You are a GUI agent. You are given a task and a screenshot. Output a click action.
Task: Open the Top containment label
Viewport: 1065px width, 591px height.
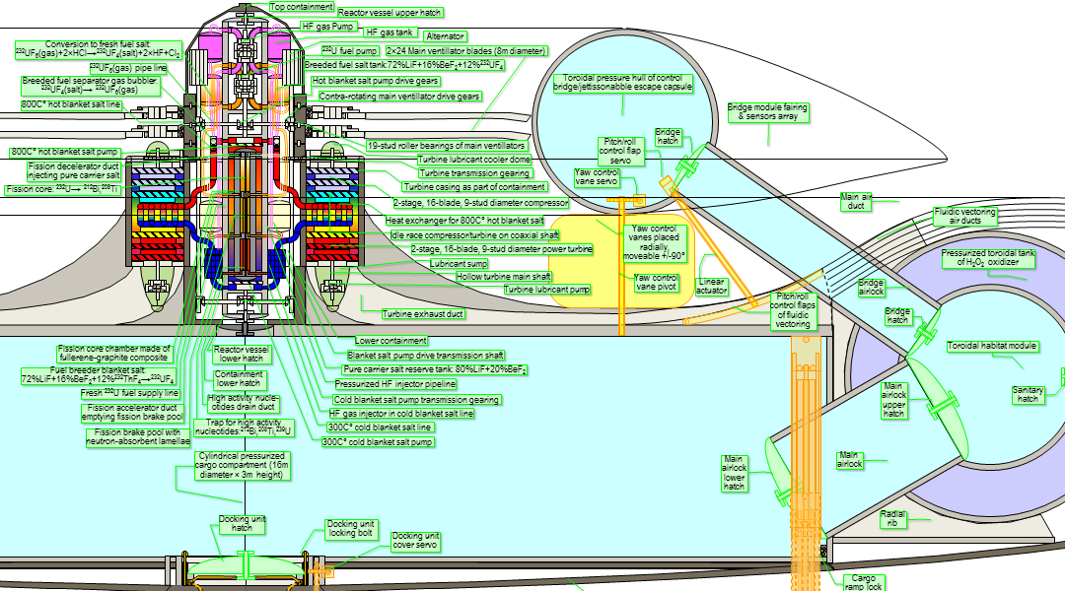point(300,6)
